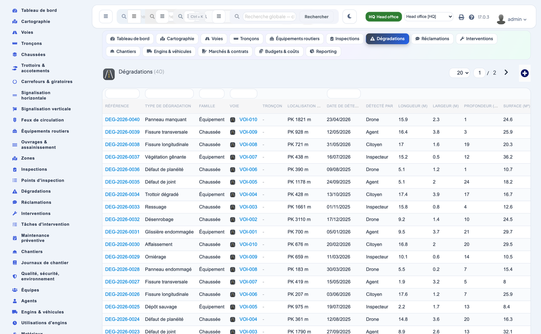Click the road icon in row DEG-2026-0035

coord(232,182)
